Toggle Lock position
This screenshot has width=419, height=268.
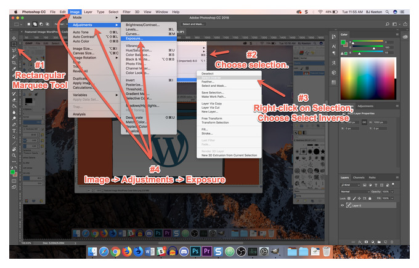pos(359,199)
